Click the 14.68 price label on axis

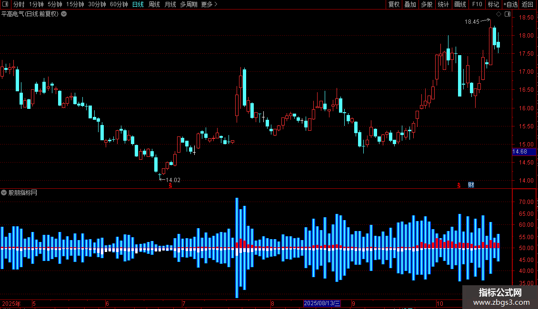tap(524, 152)
